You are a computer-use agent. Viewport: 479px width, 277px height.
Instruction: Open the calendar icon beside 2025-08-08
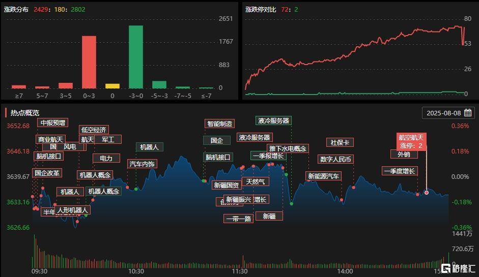pyautogui.click(x=468, y=113)
